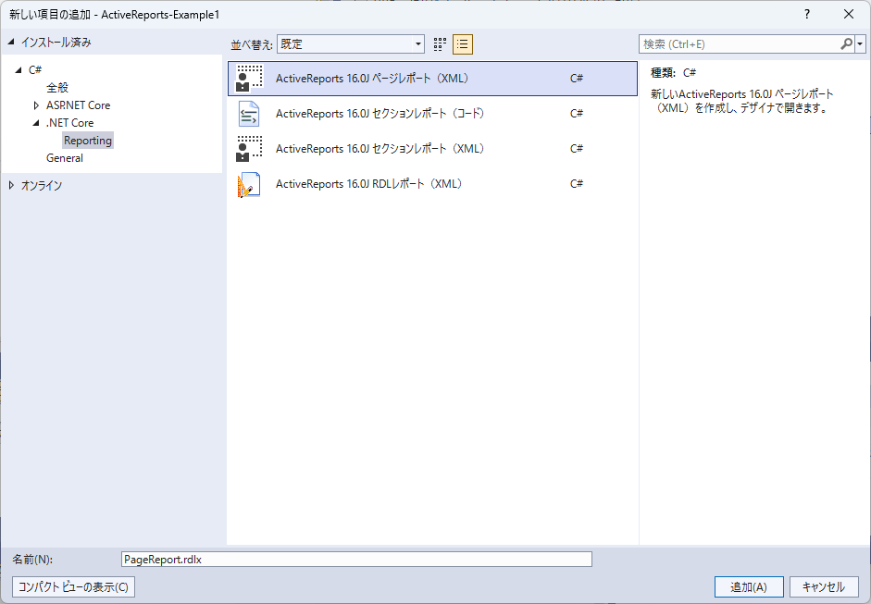Viewport: 871px width, 604px height.
Task: Select the section report (code) template icon
Action: 249,113
